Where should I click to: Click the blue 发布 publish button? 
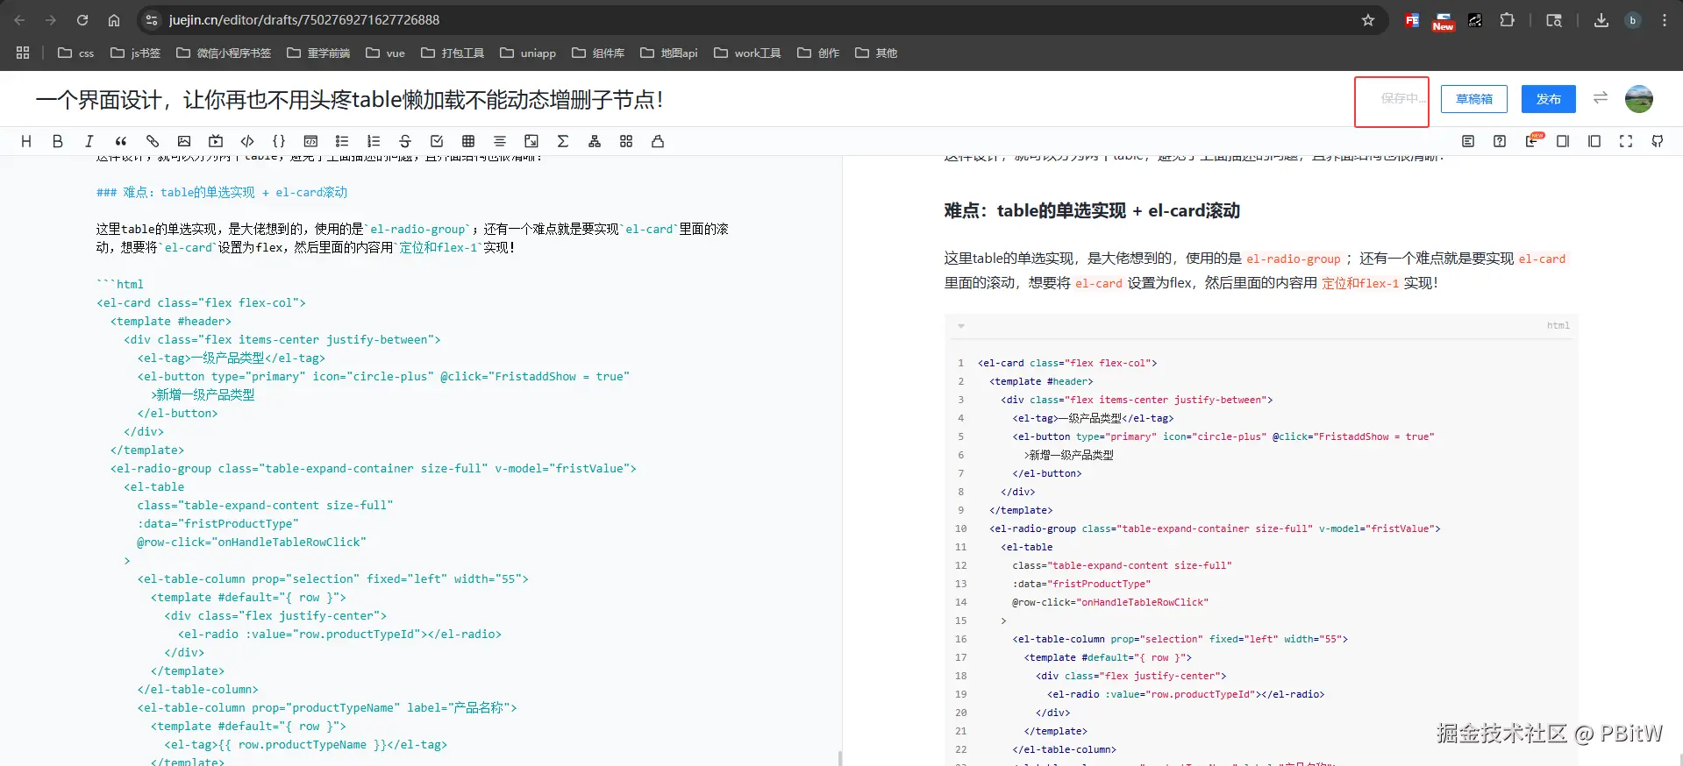click(x=1548, y=99)
